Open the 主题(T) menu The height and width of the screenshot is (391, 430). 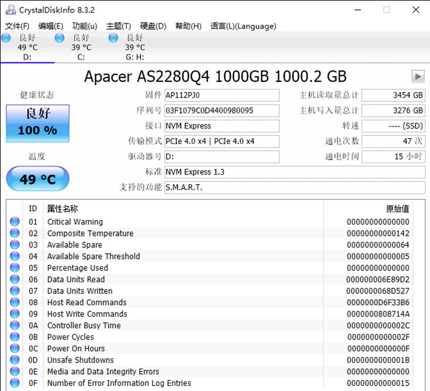coord(118,26)
